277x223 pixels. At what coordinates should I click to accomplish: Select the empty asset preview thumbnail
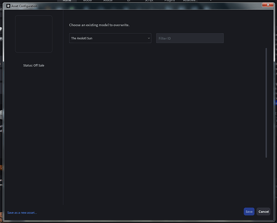coord(34,34)
